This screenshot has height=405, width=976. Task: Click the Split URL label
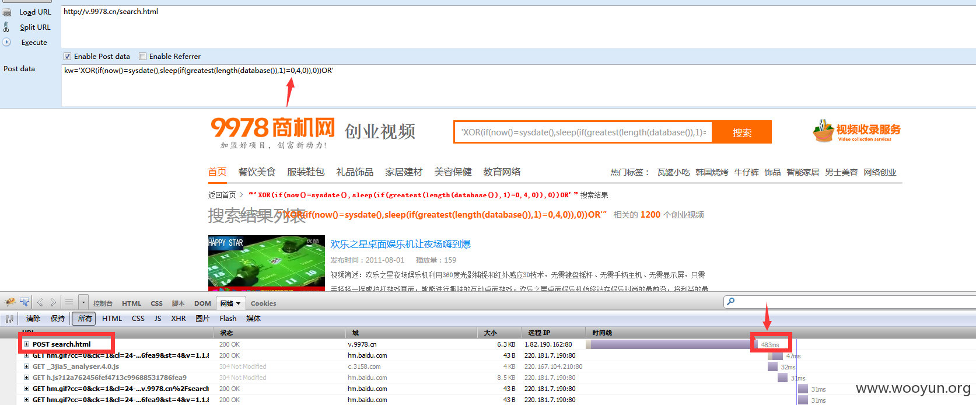tap(35, 27)
